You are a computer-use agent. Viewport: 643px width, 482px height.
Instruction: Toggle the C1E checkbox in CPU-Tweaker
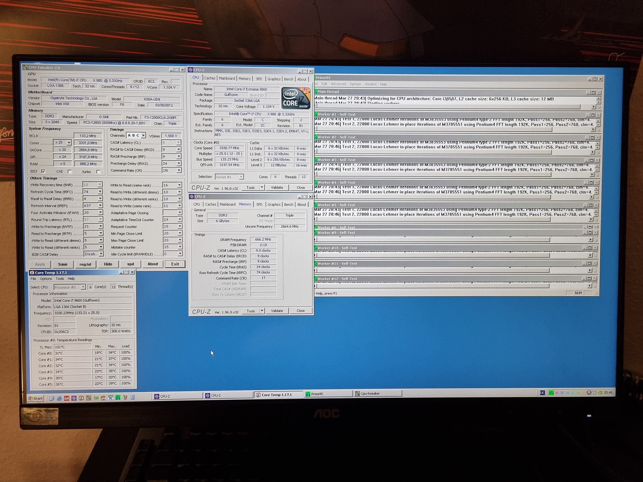69,172
